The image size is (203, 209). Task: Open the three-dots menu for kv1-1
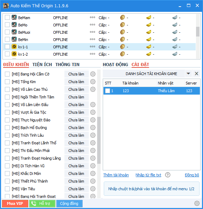(93, 47)
